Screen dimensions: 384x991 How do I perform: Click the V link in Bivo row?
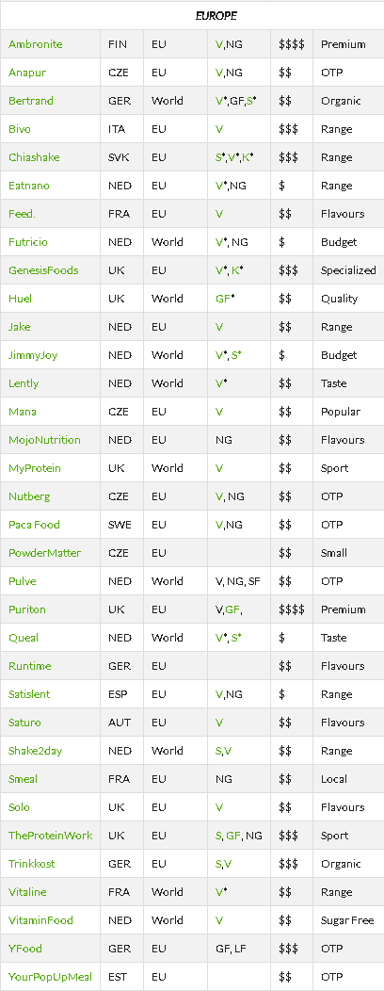pos(219,129)
